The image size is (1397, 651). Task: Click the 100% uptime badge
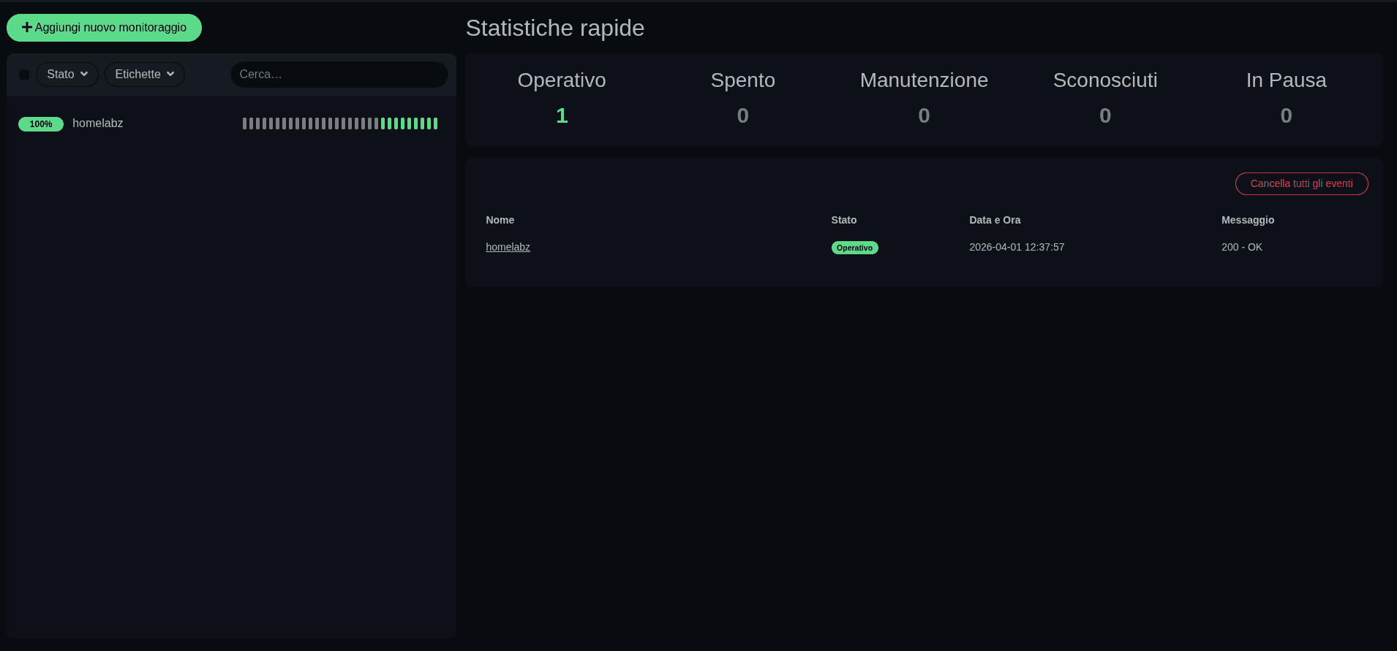[x=41, y=124]
